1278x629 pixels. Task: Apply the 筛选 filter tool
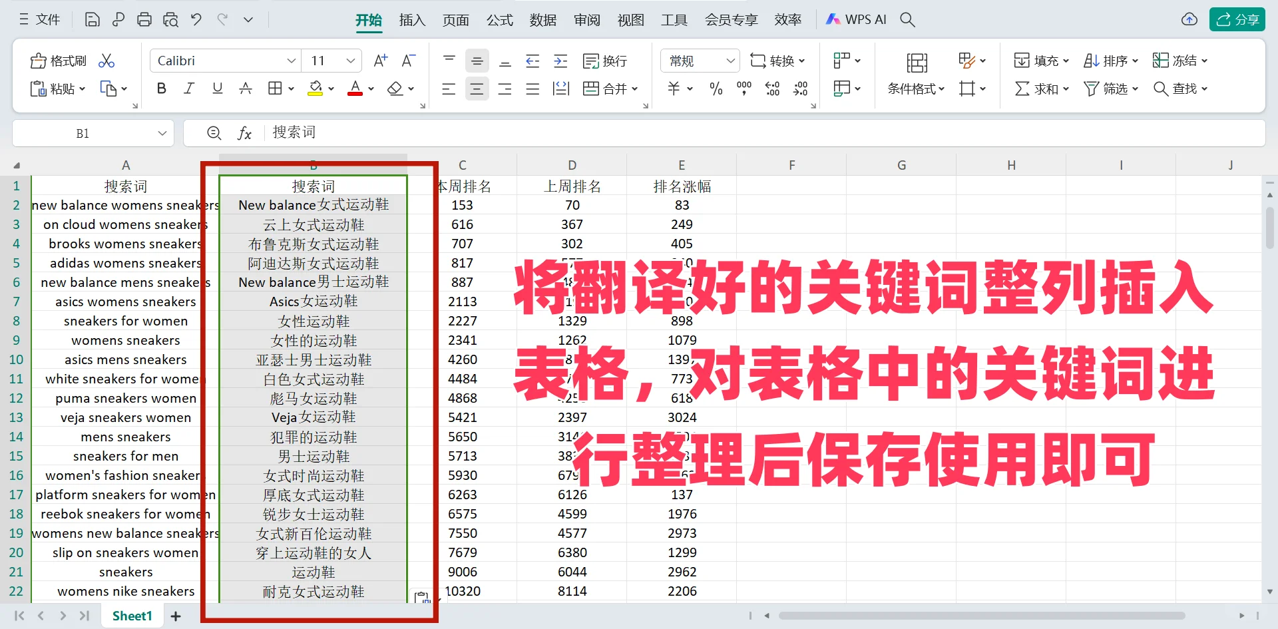1106,89
